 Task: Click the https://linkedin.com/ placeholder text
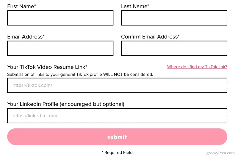coord(35,116)
